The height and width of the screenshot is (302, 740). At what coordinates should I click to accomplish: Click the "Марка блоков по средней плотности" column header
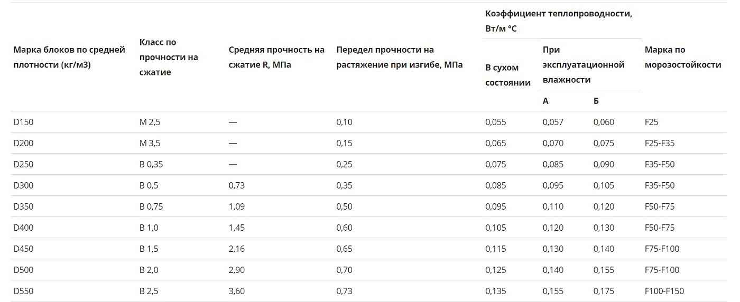coord(69,57)
